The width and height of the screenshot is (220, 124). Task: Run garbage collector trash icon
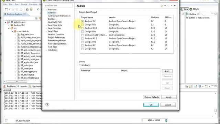point(166,120)
